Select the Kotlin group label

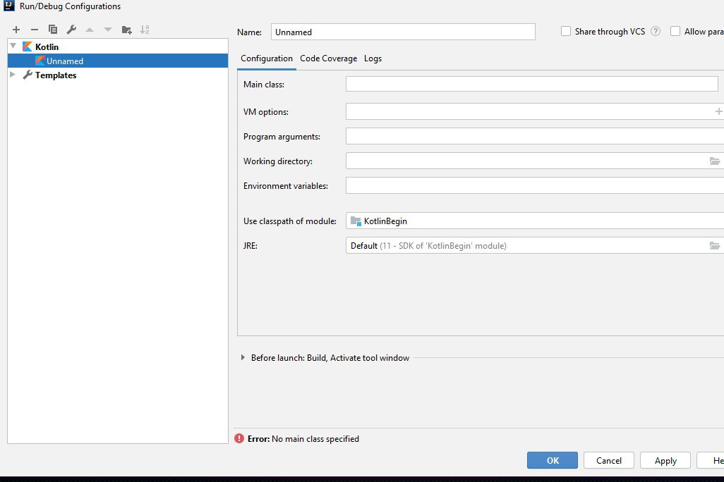tap(47, 47)
